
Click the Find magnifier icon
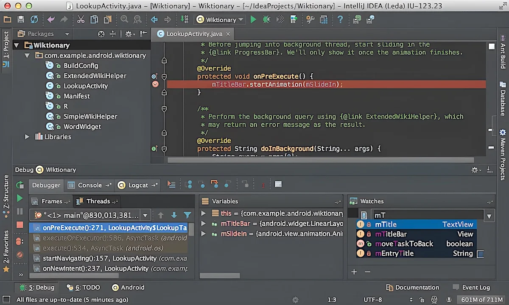click(124, 19)
